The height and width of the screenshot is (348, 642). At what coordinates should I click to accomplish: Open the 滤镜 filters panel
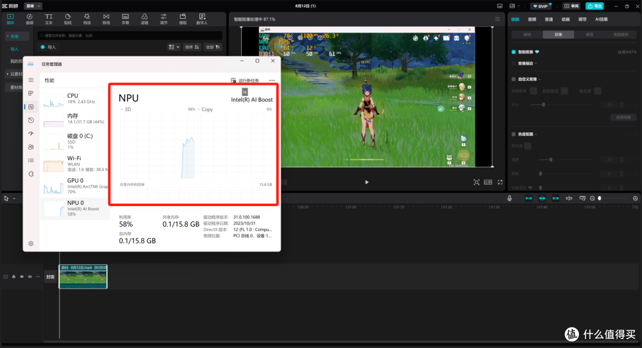[x=144, y=19]
